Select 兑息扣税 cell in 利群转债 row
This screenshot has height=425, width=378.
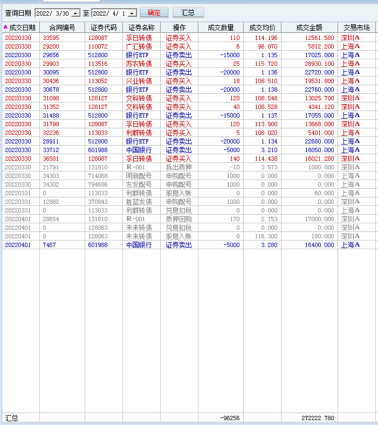click(x=178, y=210)
